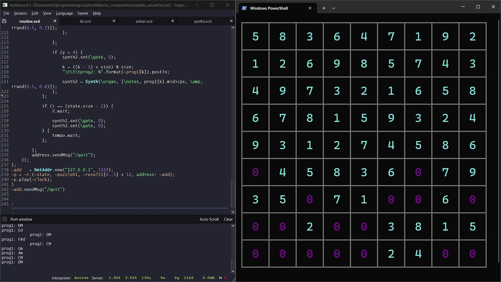Open the View menu

[47, 13]
